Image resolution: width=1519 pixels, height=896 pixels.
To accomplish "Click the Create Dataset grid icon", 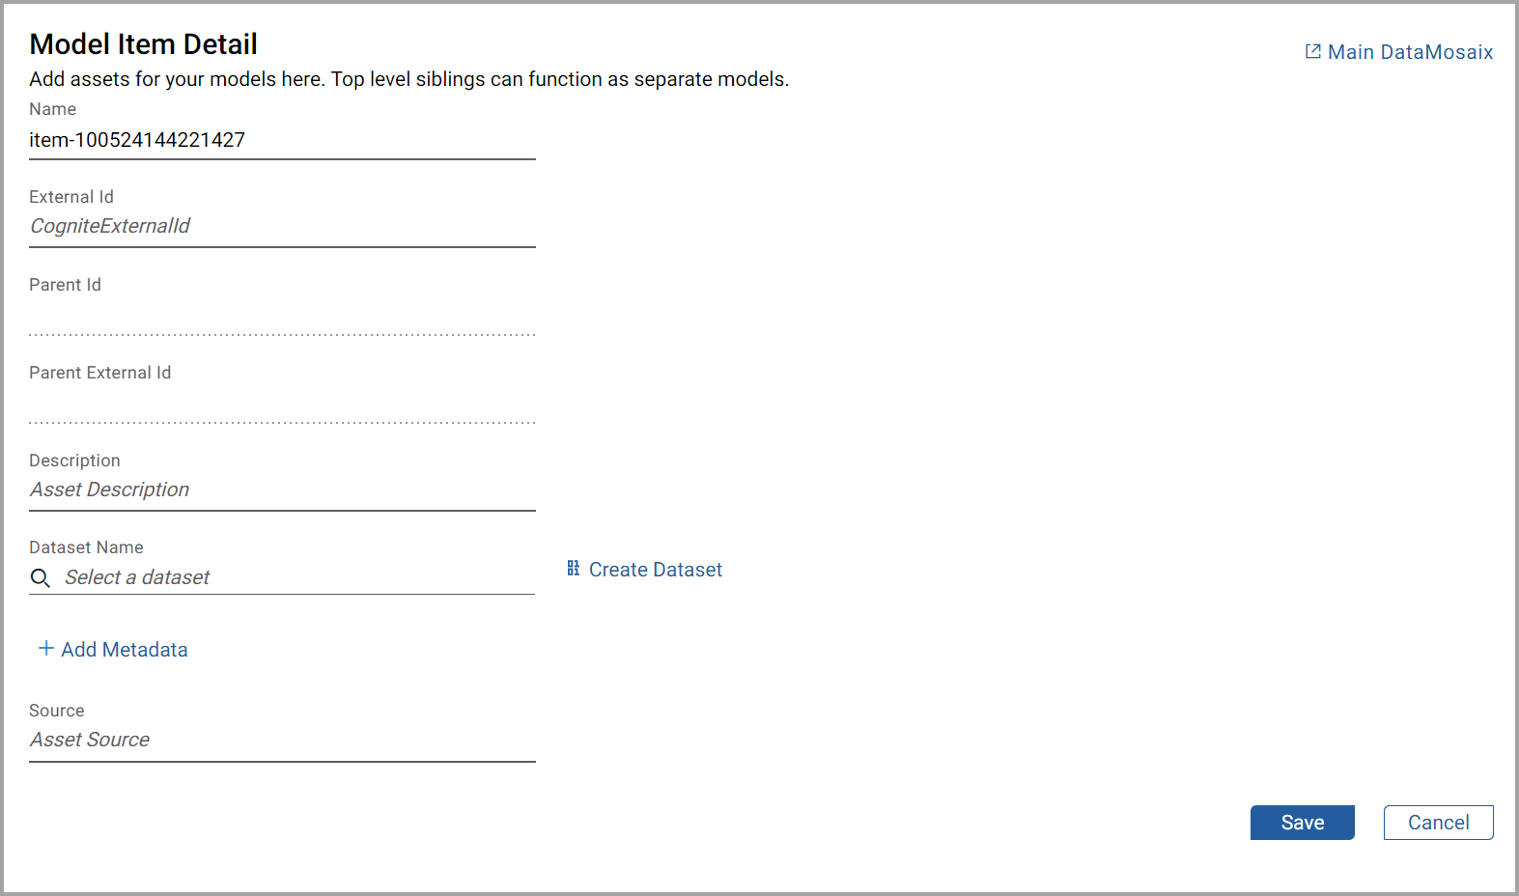I will [574, 569].
